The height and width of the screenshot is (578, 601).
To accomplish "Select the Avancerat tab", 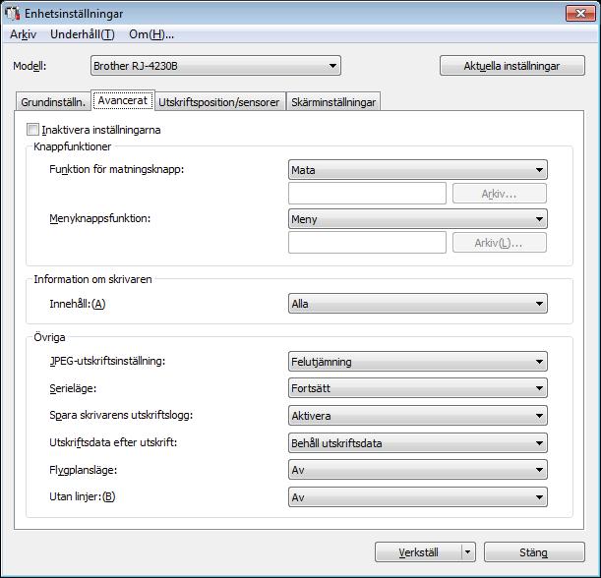I will click(123, 100).
